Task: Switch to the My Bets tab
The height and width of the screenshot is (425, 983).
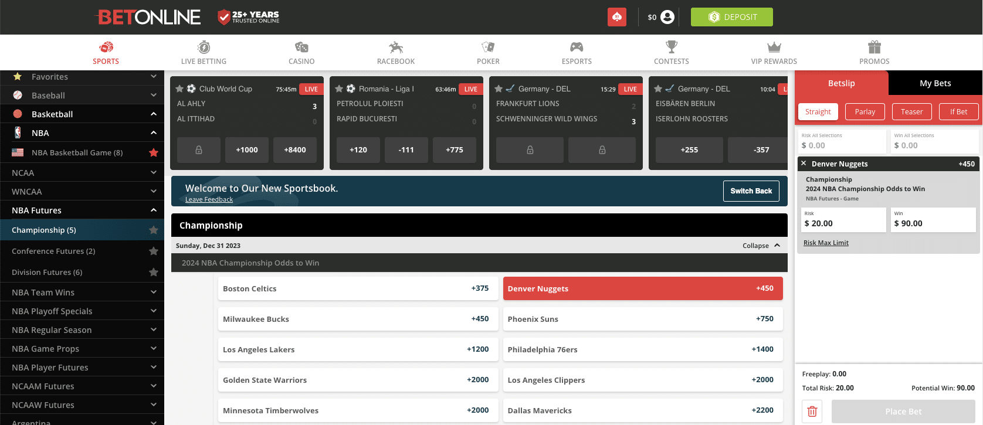Action: tap(935, 83)
